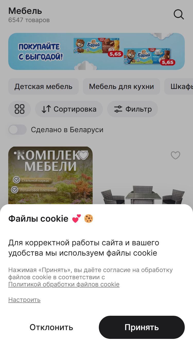Choose the Шкафы category chip
Image resolution: width=193 pixels, height=343 pixels.
pos(179,86)
